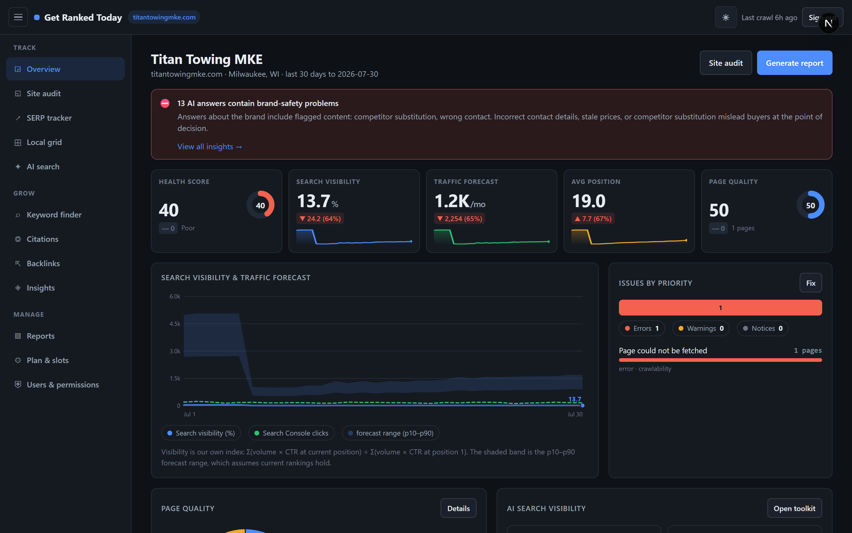Click the 'Page could not be fetched' issue
The width and height of the screenshot is (852, 533).
tap(720, 359)
